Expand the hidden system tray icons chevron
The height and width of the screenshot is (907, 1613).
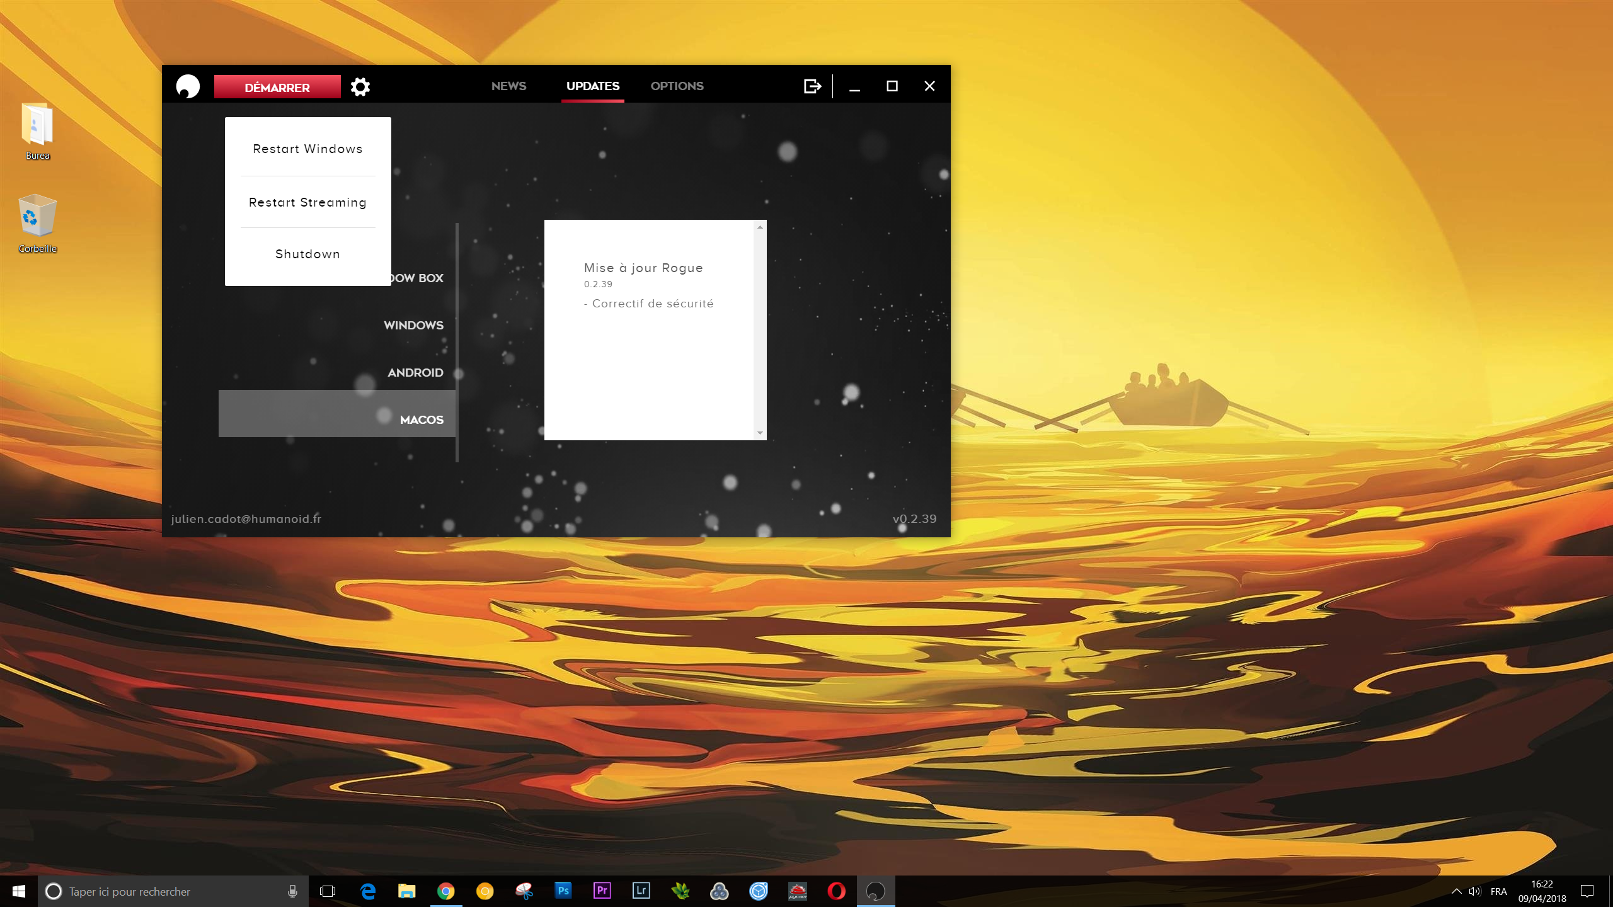coord(1456,891)
